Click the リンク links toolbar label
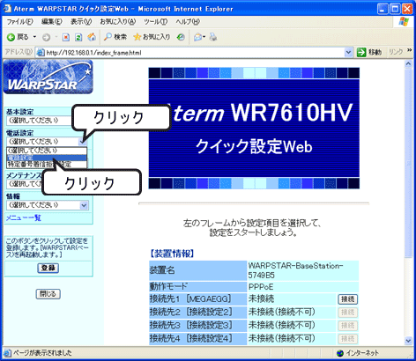Image resolution: width=416 pixels, height=361 pixels. pyautogui.click(x=396, y=52)
